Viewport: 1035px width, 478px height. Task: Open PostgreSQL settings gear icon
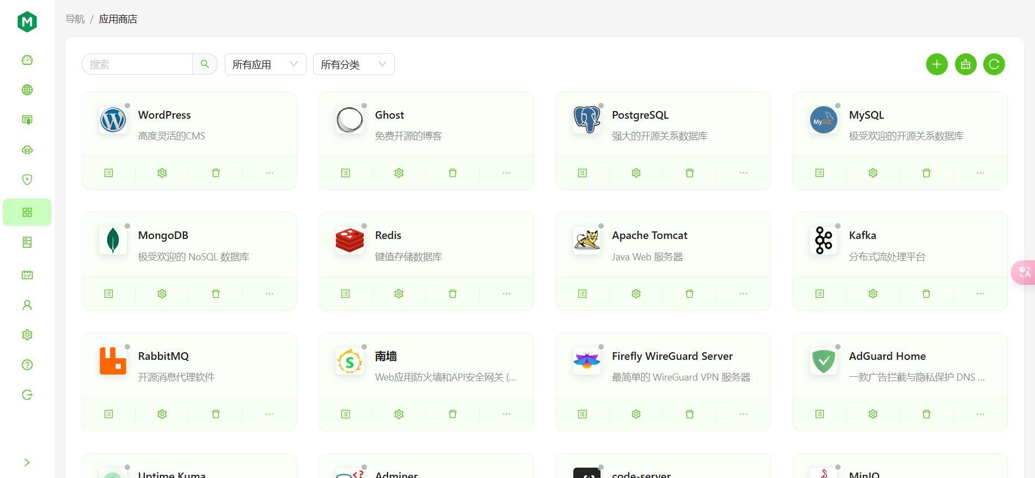(x=636, y=173)
